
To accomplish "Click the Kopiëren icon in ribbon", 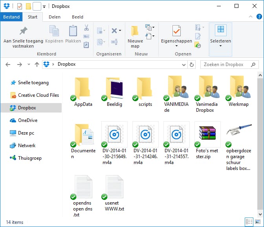I will tap(54, 31).
